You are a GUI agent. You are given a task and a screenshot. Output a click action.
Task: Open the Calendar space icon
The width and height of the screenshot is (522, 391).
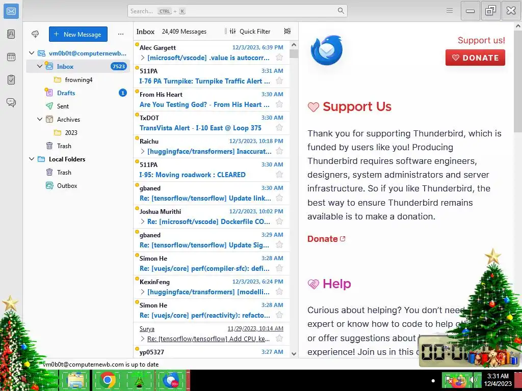(x=11, y=57)
